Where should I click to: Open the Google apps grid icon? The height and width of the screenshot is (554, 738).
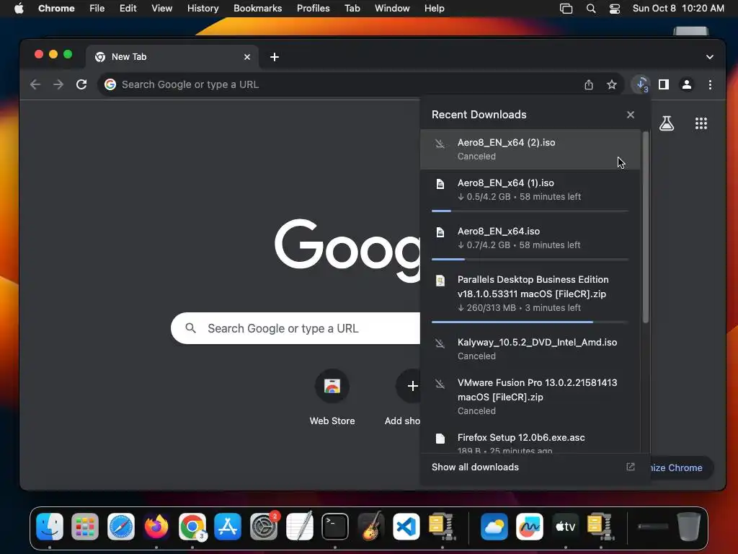(x=701, y=123)
